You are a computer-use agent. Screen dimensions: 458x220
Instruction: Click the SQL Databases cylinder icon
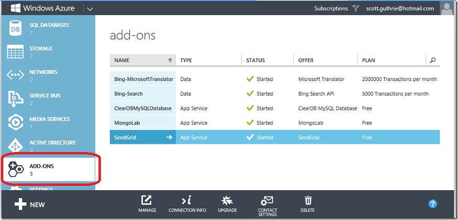15,28
